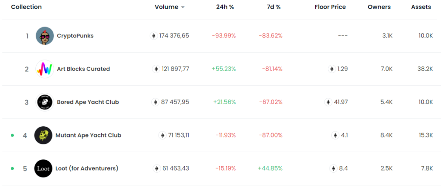Click the Mutant Ape Yacht Club logo
The height and width of the screenshot is (186, 441).
[43, 135]
